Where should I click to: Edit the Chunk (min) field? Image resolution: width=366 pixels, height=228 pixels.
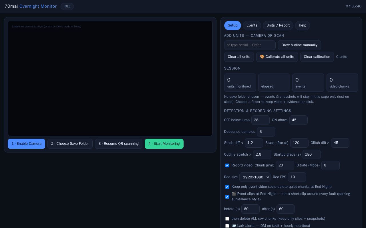tap(285, 165)
